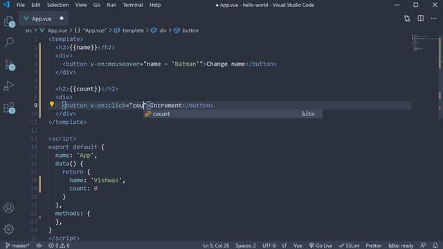Open the Go menu
The width and height of the screenshot is (443, 249).
(97, 5)
